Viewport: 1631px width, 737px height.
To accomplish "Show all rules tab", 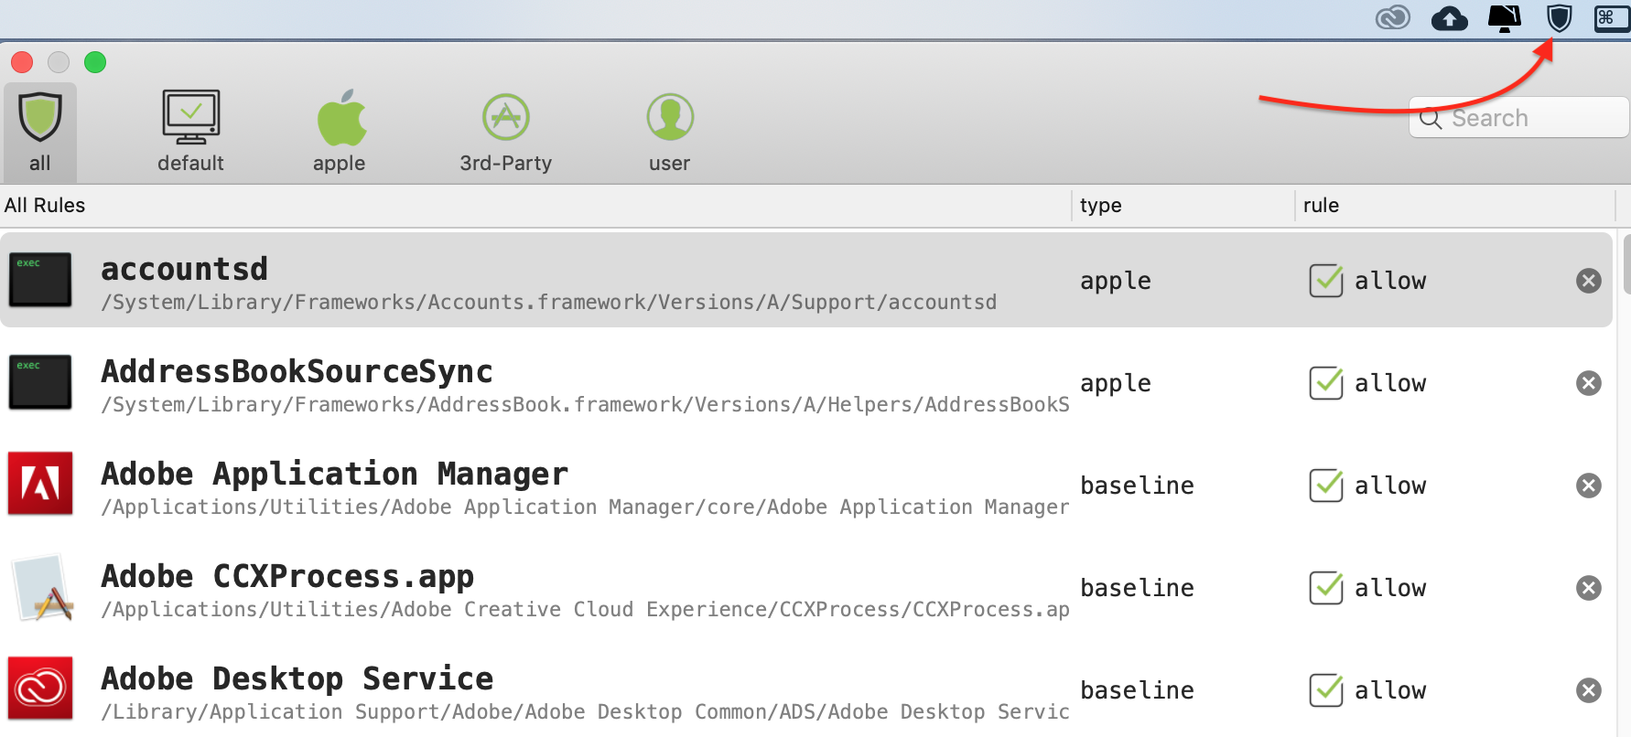I will pos(39,132).
